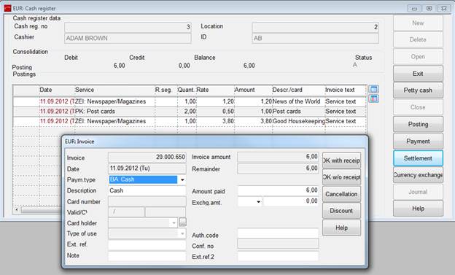Screen dimensions: 455x275
Task: Select the News of the World posting row
Action: click(x=190, y=101)
